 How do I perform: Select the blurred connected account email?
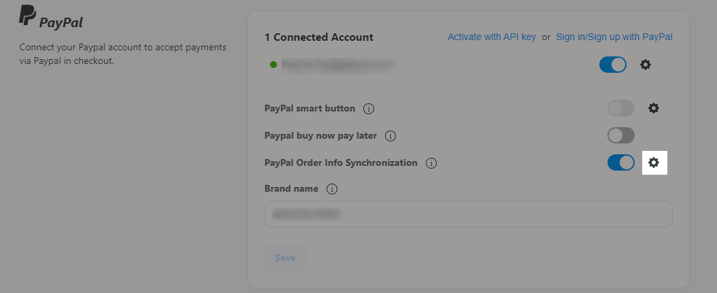click(x=337, y=65)
